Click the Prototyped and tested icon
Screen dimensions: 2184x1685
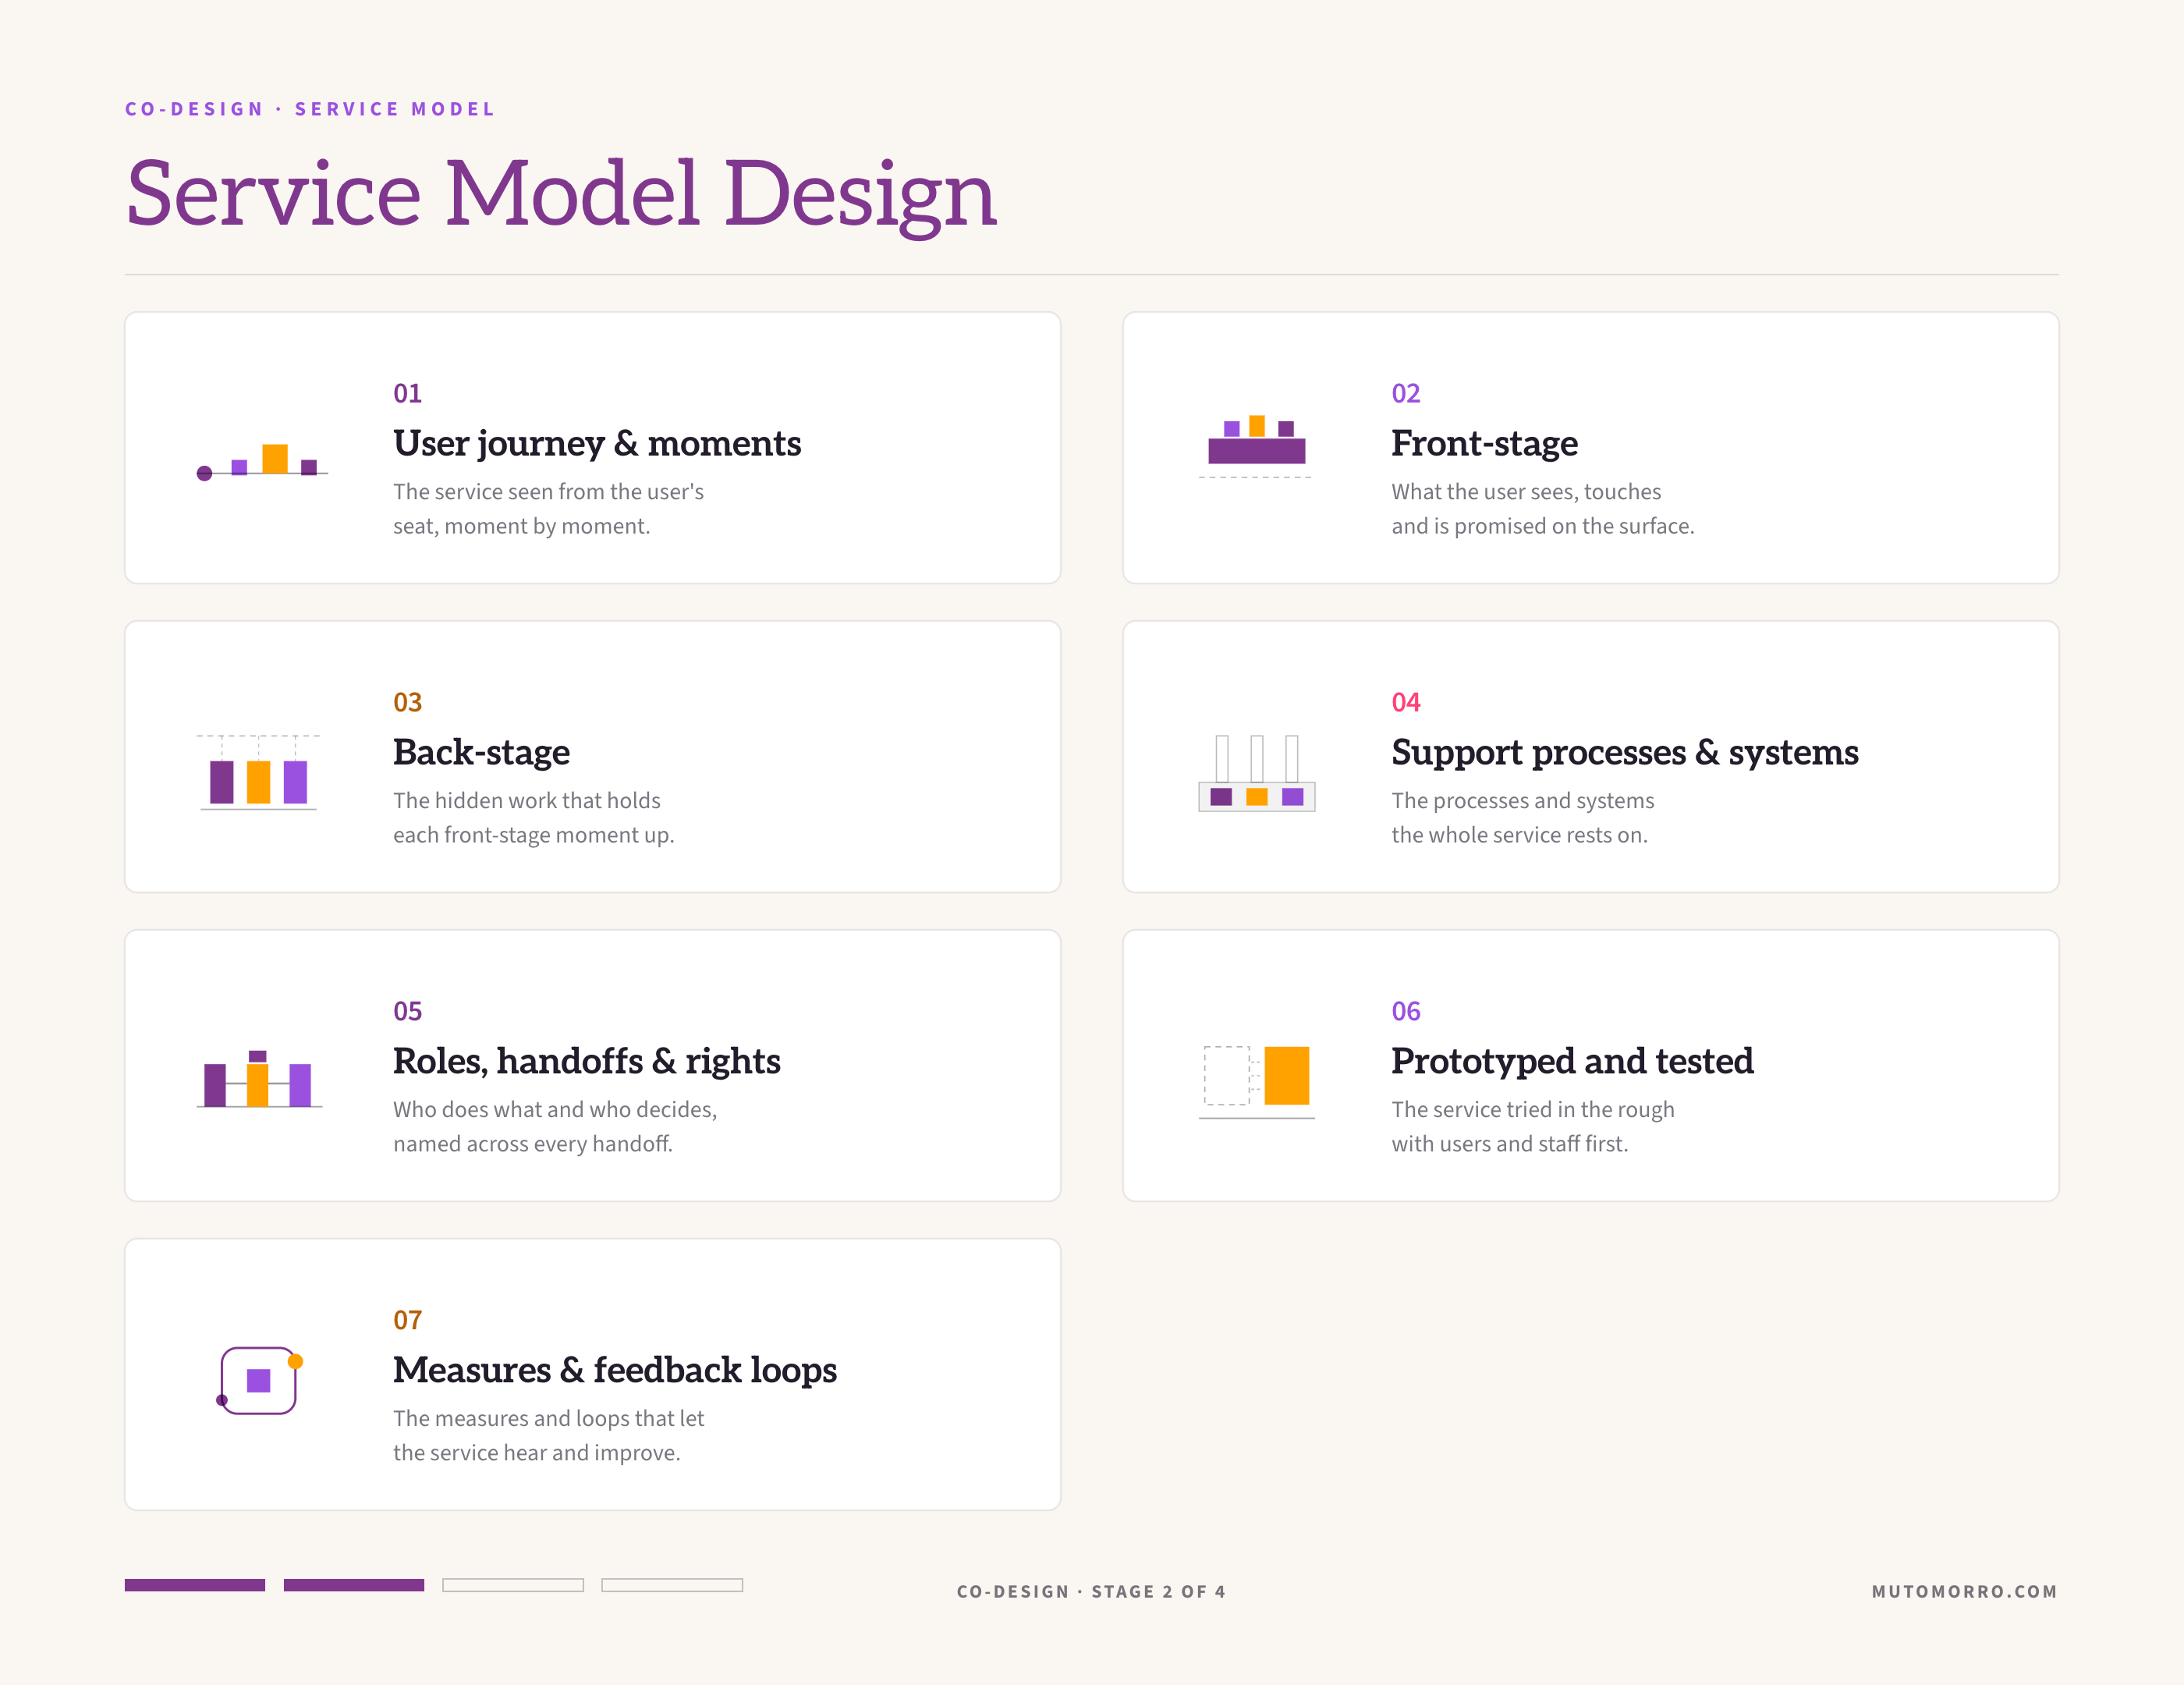click(x=1256, y=1082)
